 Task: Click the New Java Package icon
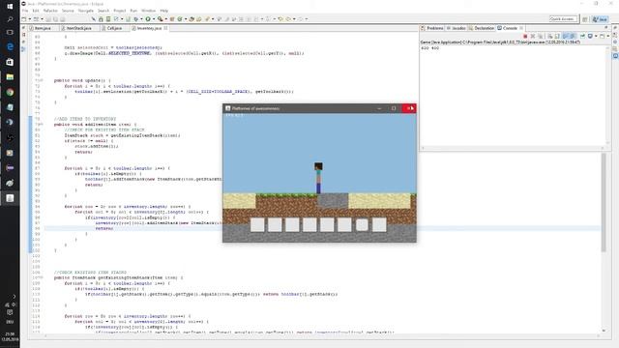(172, 19)
